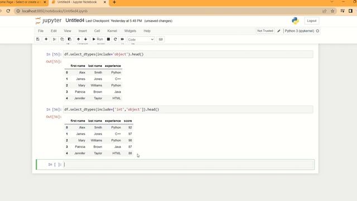Move selected cell up arrow
This screenshot has width=357, height=201.
(x=78, y=39)
